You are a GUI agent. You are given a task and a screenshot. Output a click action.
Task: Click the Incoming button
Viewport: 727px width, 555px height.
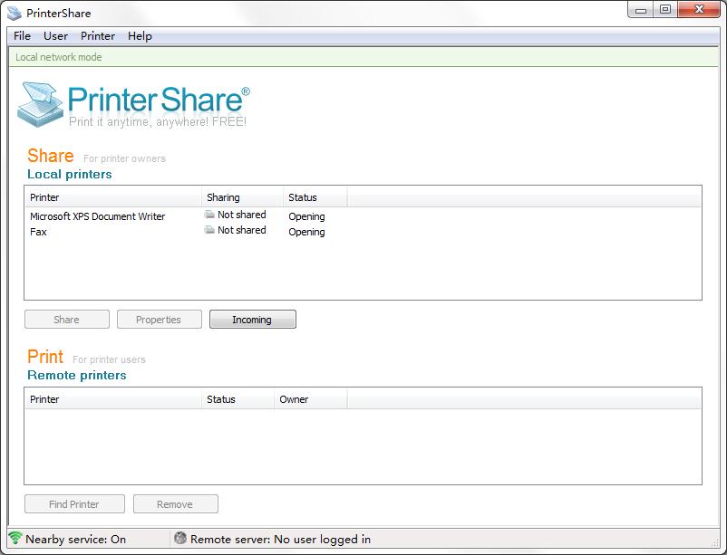pos(252,319)
